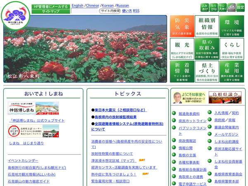Click the site search text field

pos(85,11)
